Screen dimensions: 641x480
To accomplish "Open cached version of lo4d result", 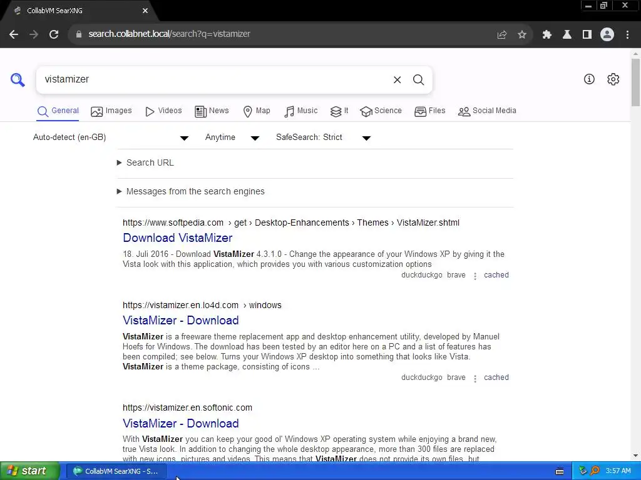I will (496, 377).
